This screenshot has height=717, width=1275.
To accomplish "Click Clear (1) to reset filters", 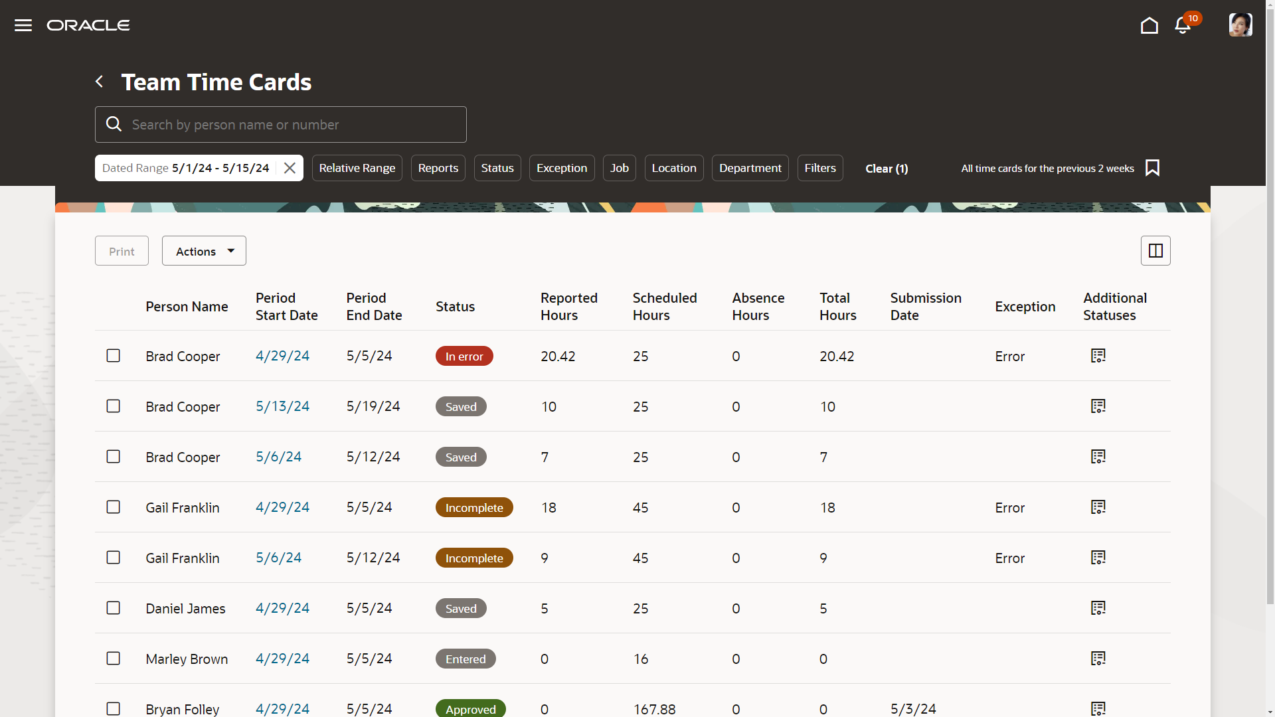I will (887, 169).
